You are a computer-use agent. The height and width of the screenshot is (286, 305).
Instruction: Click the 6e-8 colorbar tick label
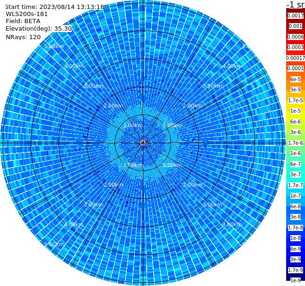tap(296, 206)
